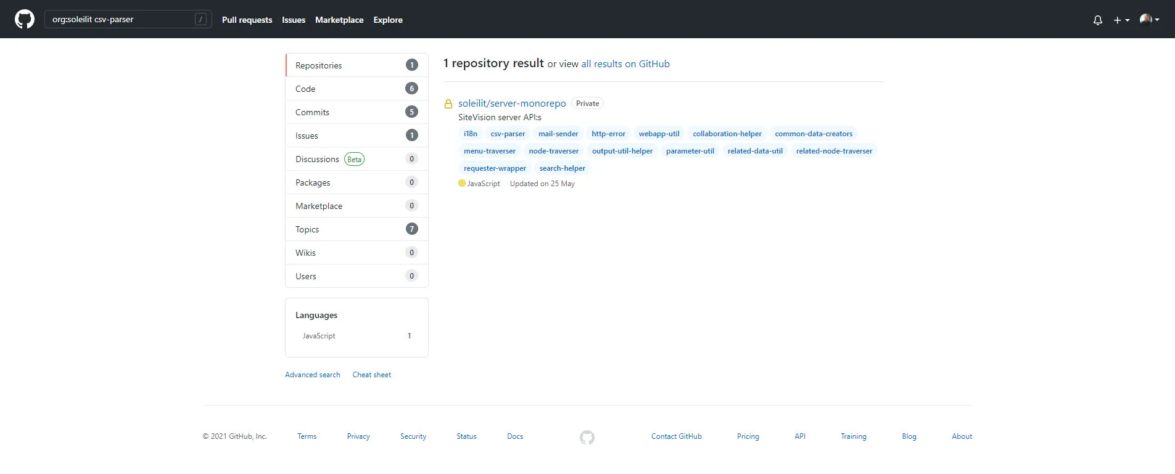The height and width of the screenshot is (474, 1175).
Task: Select Wikis results filter
Action: [x=357, y=253]
